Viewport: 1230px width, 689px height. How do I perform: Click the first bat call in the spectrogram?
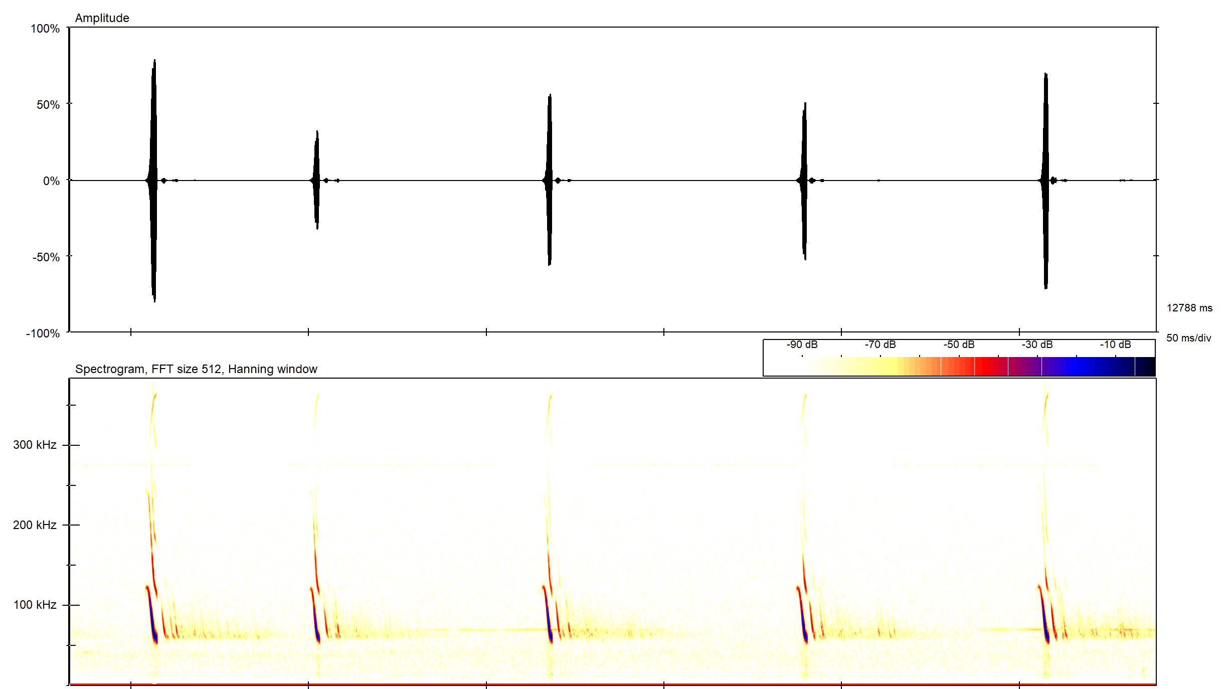tap(151, 617)
